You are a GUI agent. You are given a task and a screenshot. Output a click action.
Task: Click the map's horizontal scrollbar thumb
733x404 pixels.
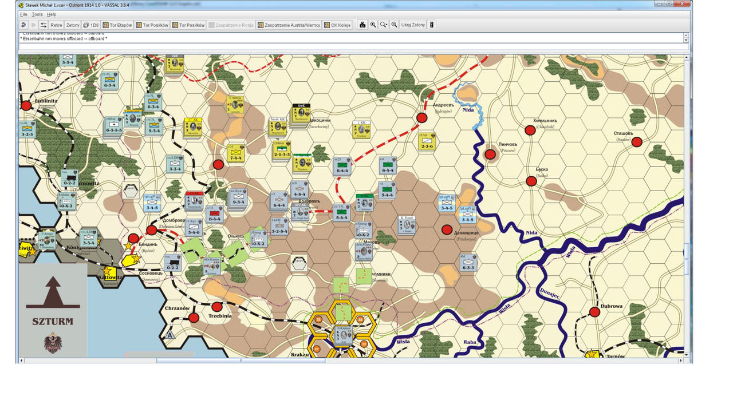[241, 361]
